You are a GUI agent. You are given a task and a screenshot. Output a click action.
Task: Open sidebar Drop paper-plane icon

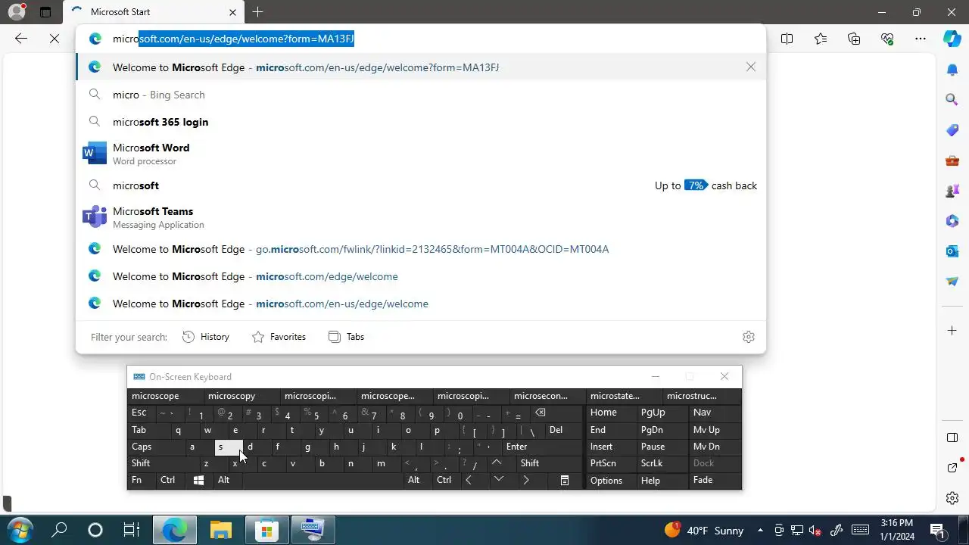pos(952,281)
